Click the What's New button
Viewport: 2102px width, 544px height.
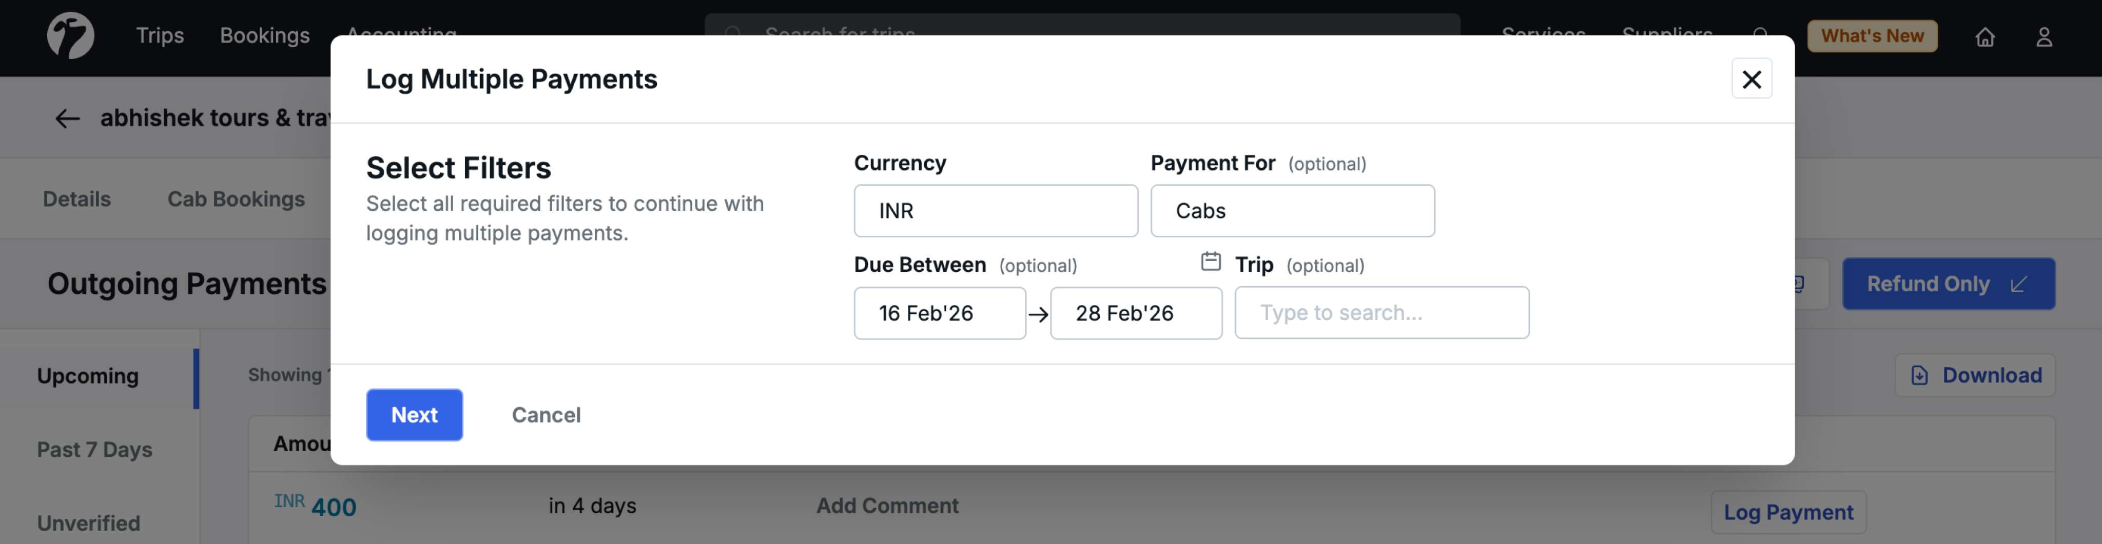(1871, 37)
